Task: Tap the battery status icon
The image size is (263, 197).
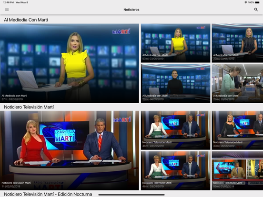Action: pyautogui.click(x=257, y=2)
